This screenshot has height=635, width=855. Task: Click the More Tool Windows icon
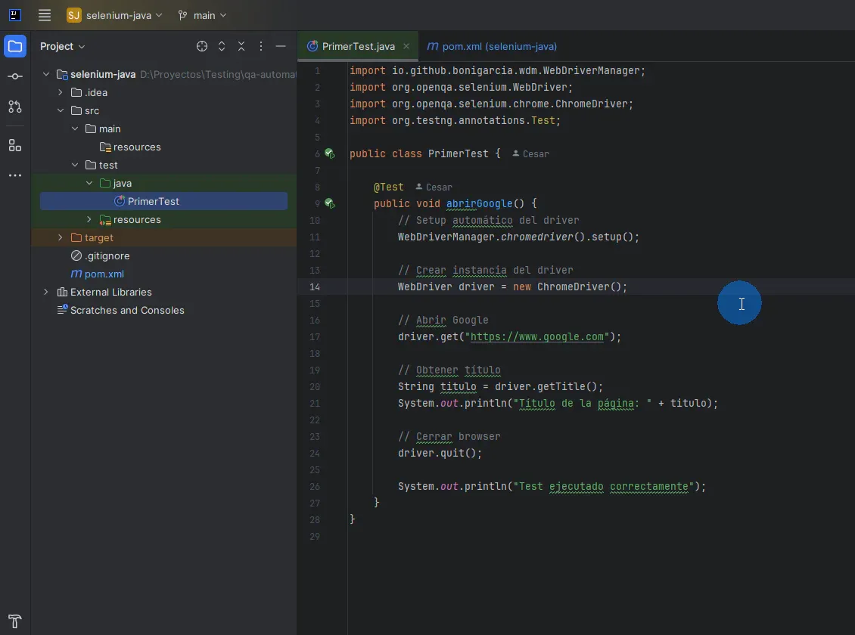pos(15,175)
